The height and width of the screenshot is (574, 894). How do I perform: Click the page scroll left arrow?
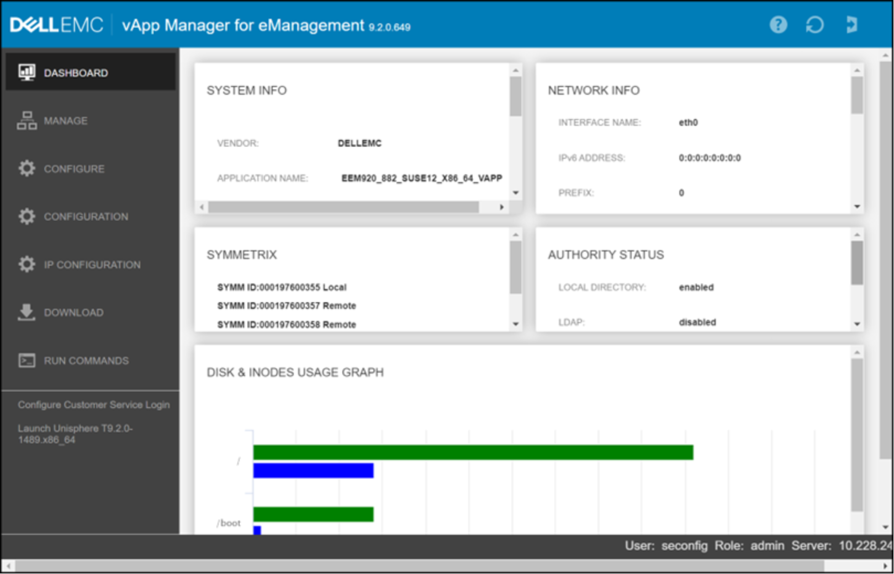point(8,566)
